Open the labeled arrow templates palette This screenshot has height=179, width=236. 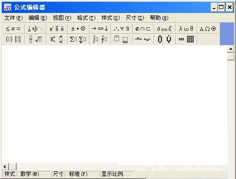point(143,39)
